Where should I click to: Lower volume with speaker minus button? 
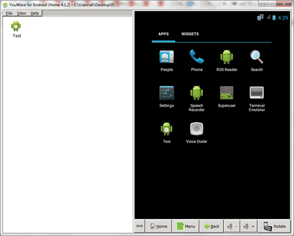pos(232,226)
